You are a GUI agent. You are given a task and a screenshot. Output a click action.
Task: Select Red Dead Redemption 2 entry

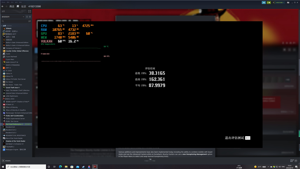16,124
